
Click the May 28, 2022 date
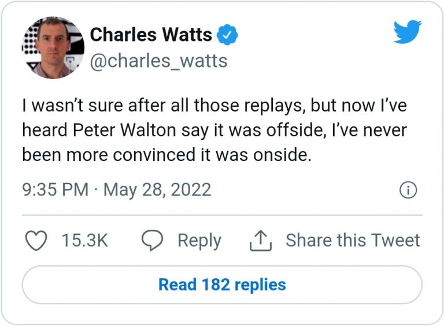[157, 189]
